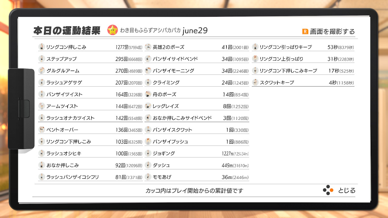The image size is (388, 218).
Task: Click the レッグレイズ exercise name
Action: [166, 106]
